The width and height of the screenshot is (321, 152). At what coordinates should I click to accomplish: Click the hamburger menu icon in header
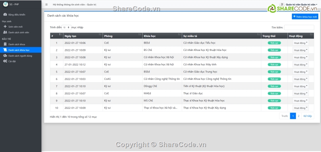pos(47,5)
